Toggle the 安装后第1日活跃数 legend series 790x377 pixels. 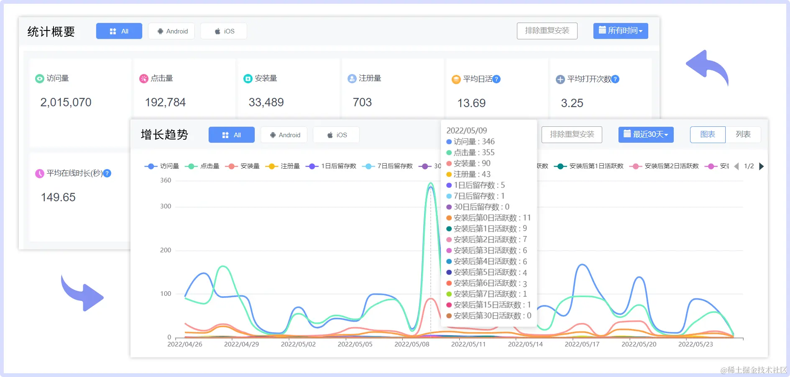point(589,166)
